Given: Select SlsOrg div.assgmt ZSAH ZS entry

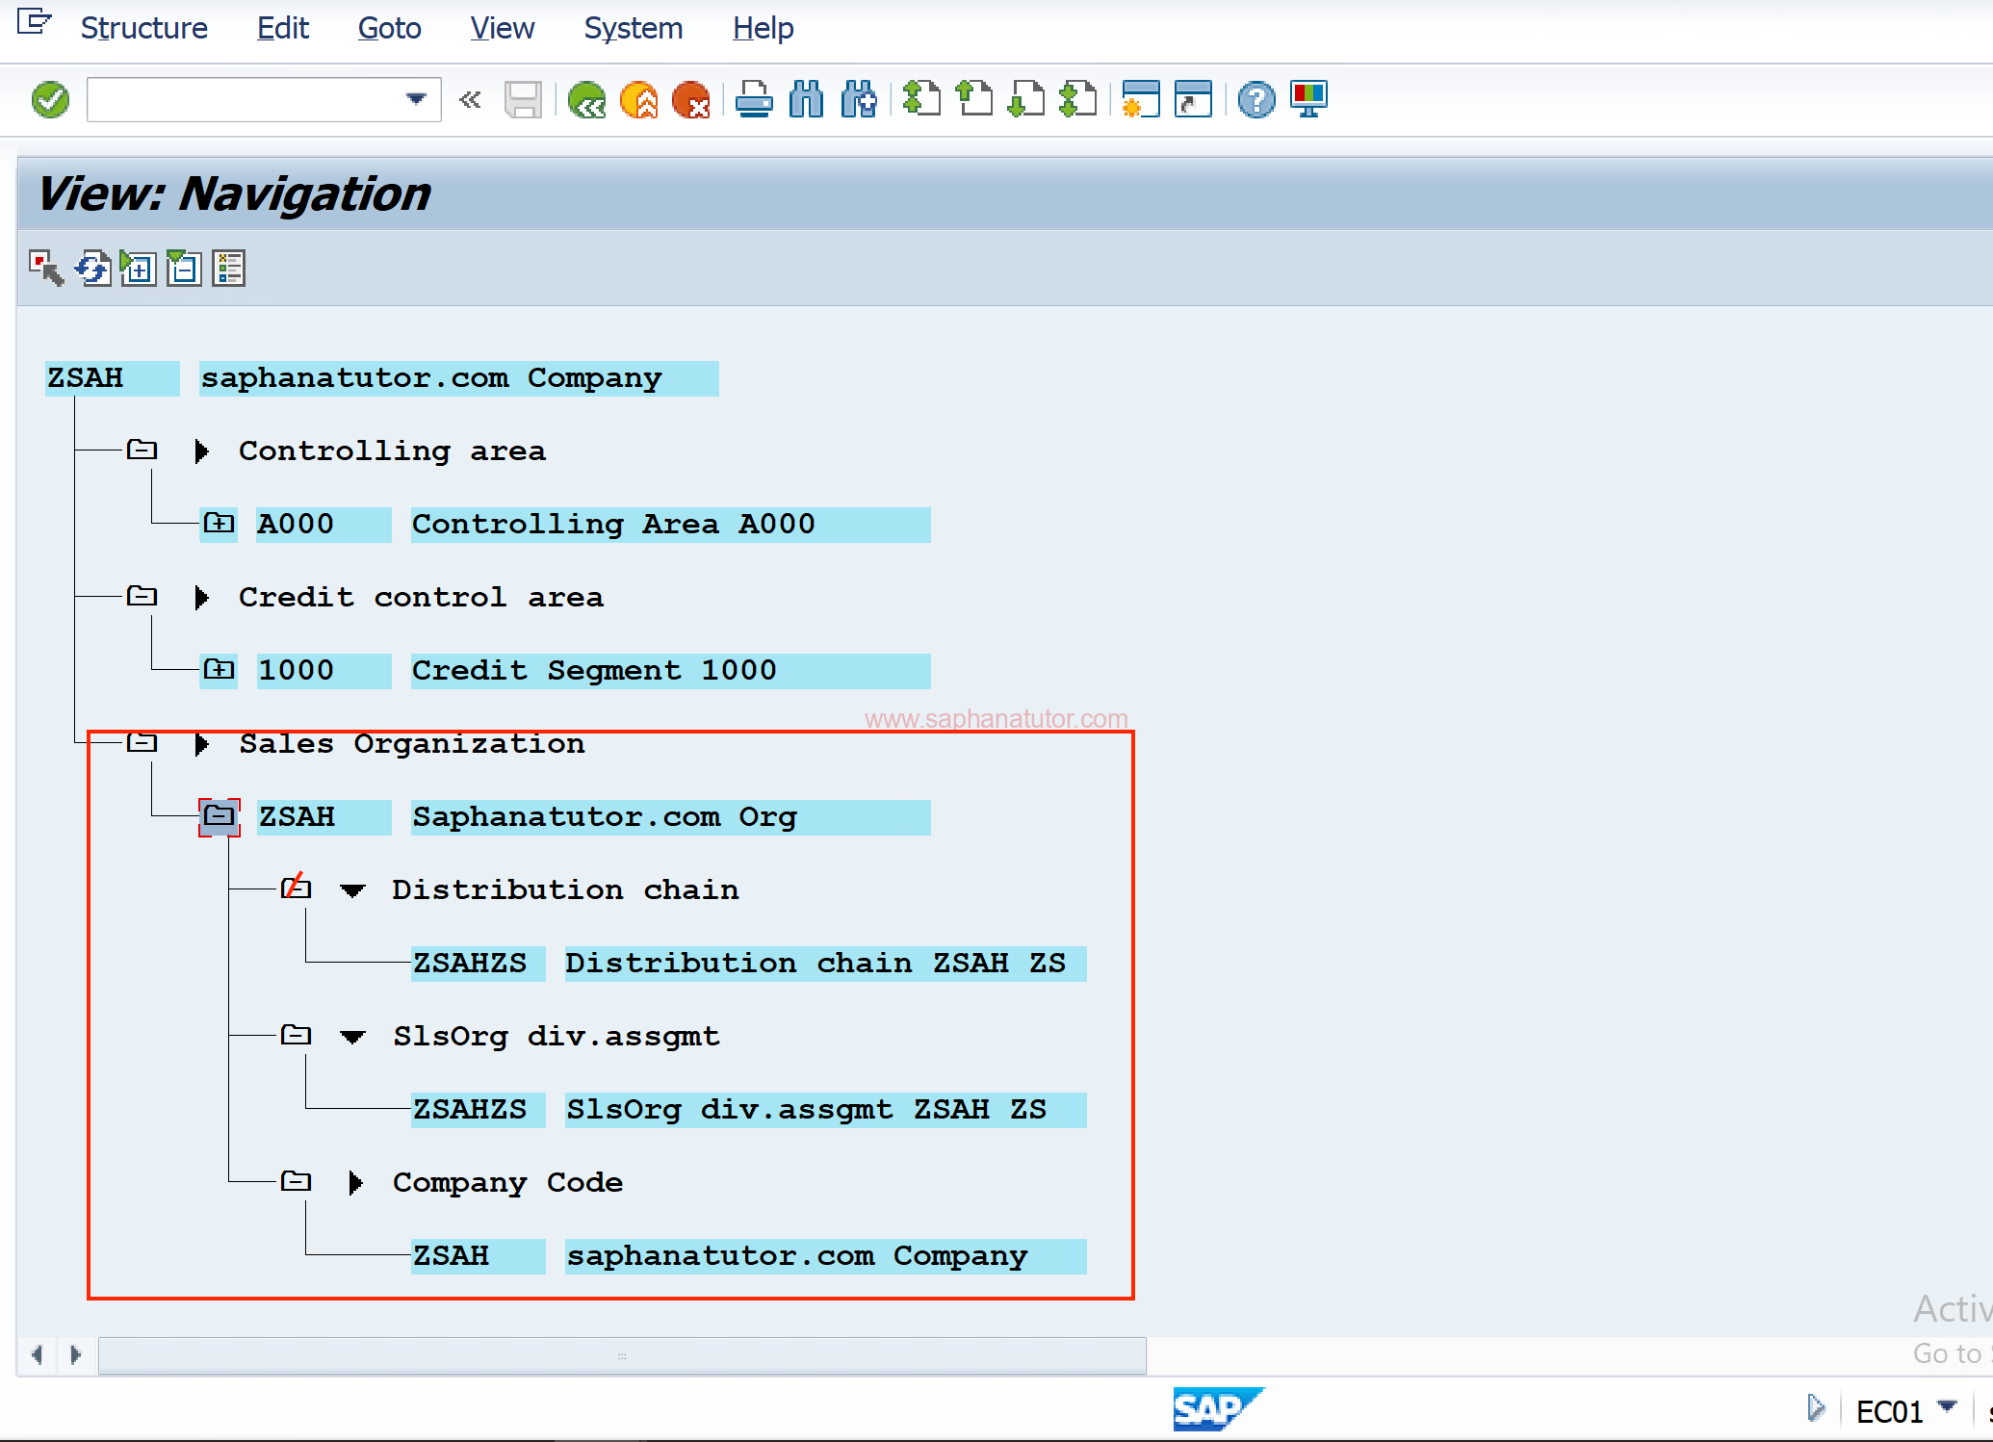Looking at the screenshot, I should pos(825,1110).
